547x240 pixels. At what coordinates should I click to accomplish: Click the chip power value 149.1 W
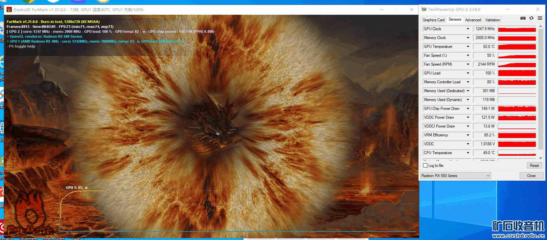tap(485, 109)
